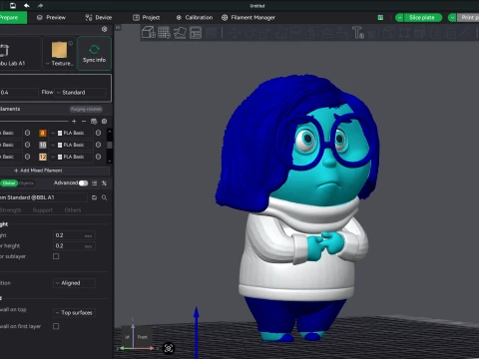
Task: Check the wall on first layer checkbox
Action: [x=56, y=326]
